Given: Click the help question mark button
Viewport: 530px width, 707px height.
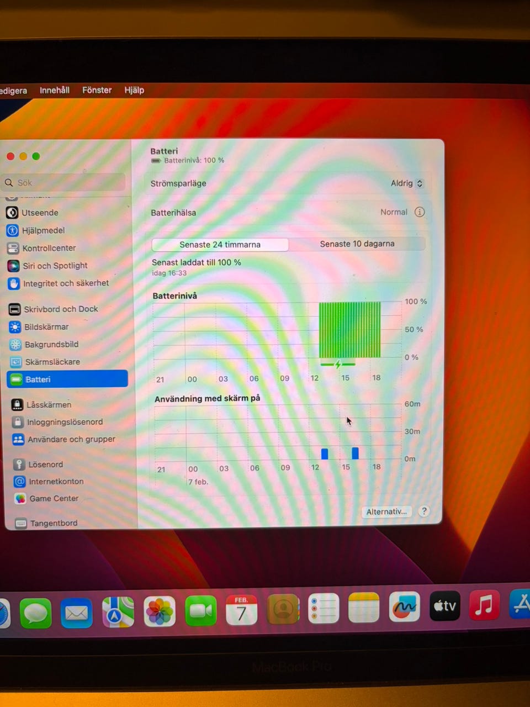Looking at the screenshot, I should point(424,511).
